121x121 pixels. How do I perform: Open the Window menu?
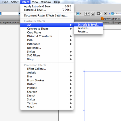pyautogui.click(x=46, y=2)
